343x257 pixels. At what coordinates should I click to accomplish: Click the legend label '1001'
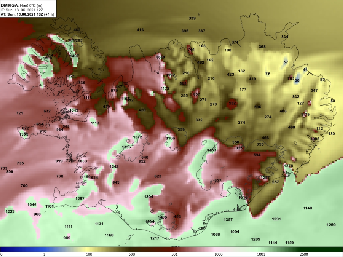(x=261, y=254)
